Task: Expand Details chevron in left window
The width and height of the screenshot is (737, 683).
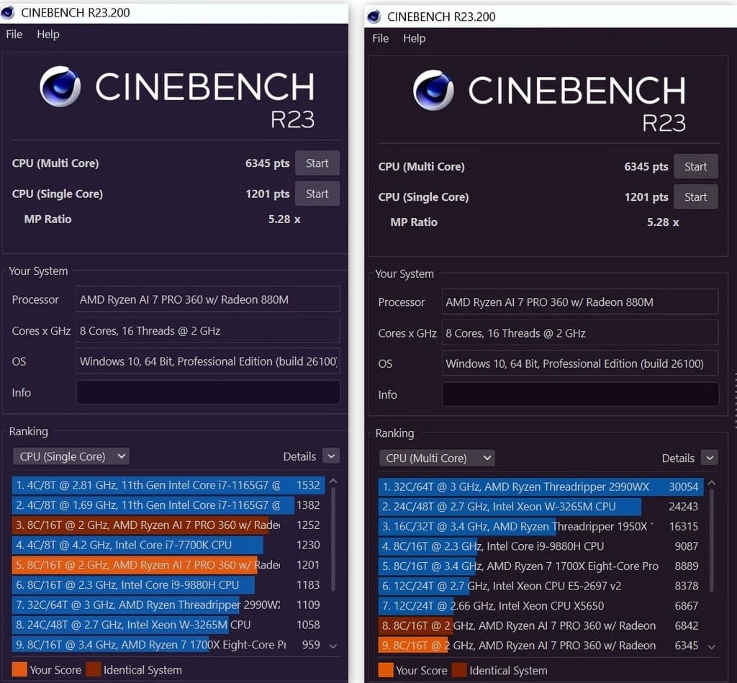Action: [x=331, y=456]
